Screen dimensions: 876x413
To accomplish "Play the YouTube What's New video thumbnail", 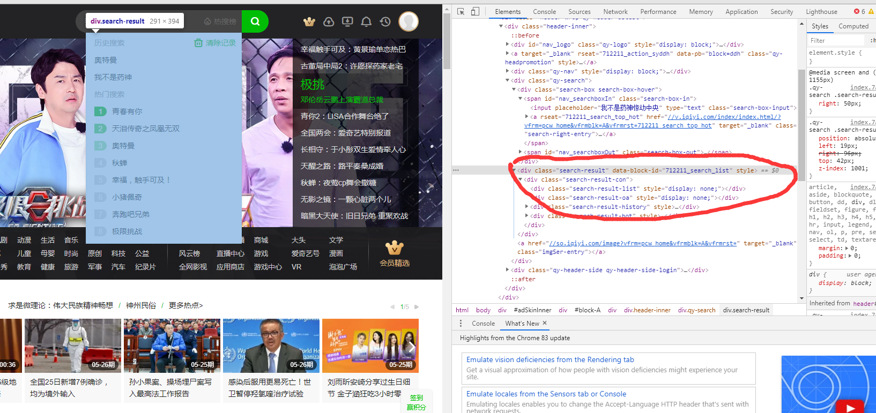I will tap(850, 408).
